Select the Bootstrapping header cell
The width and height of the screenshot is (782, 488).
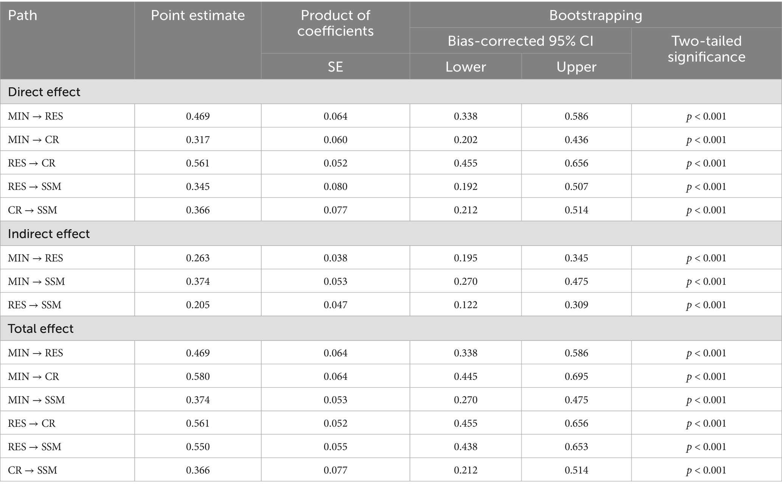click(596, 15)
